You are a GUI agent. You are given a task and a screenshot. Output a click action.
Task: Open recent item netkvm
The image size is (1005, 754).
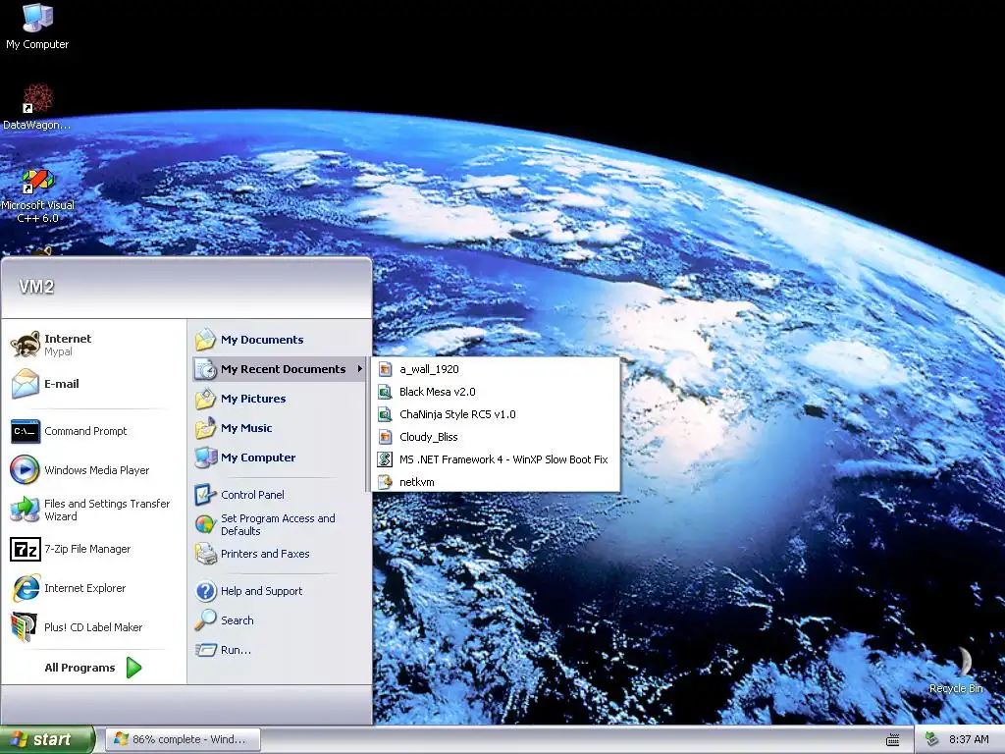point(496,482)
